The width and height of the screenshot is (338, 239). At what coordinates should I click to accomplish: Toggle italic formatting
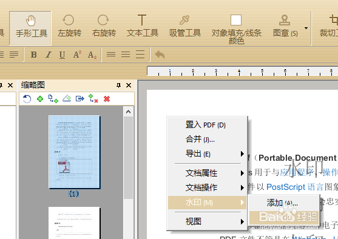(x=49, y=55)
